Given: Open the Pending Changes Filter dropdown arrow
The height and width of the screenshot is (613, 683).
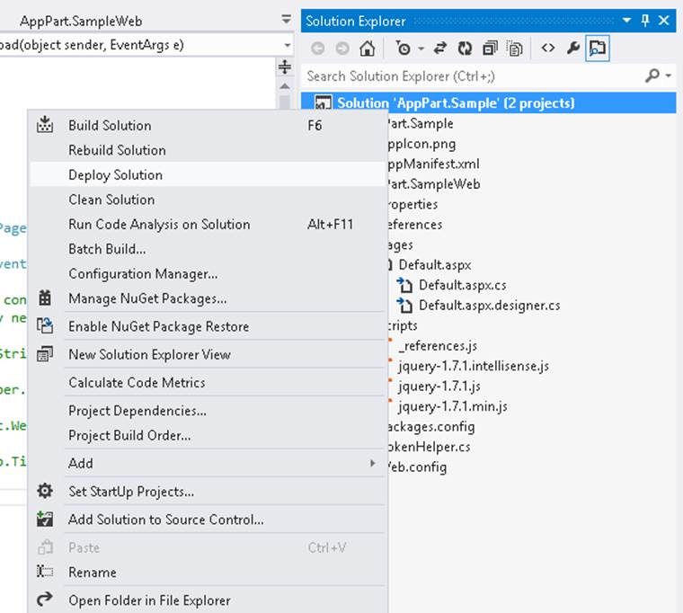Looking at the screenshot, I should point(421,49).
